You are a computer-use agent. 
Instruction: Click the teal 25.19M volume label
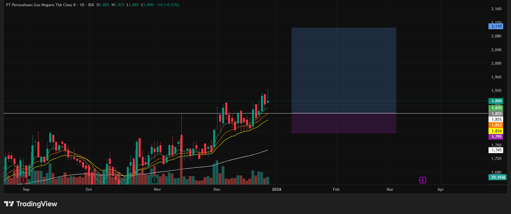click(x=498, y=177)
